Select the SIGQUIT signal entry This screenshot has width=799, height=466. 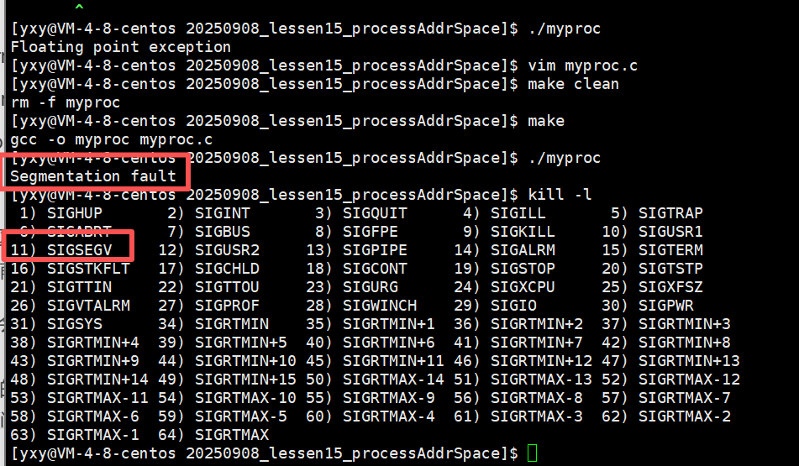pos(360,213)
